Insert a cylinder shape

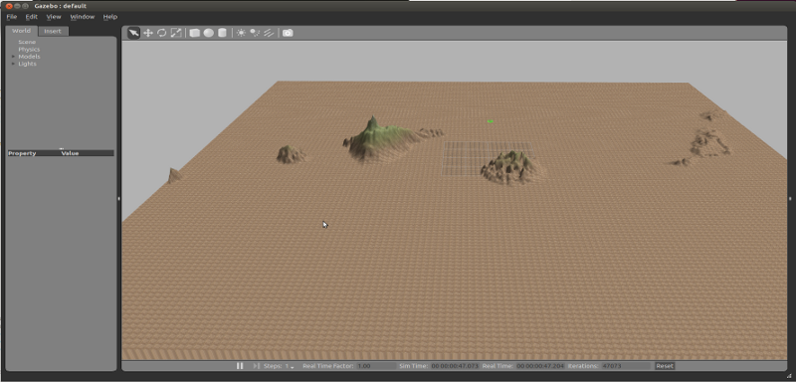coord(222,33)
